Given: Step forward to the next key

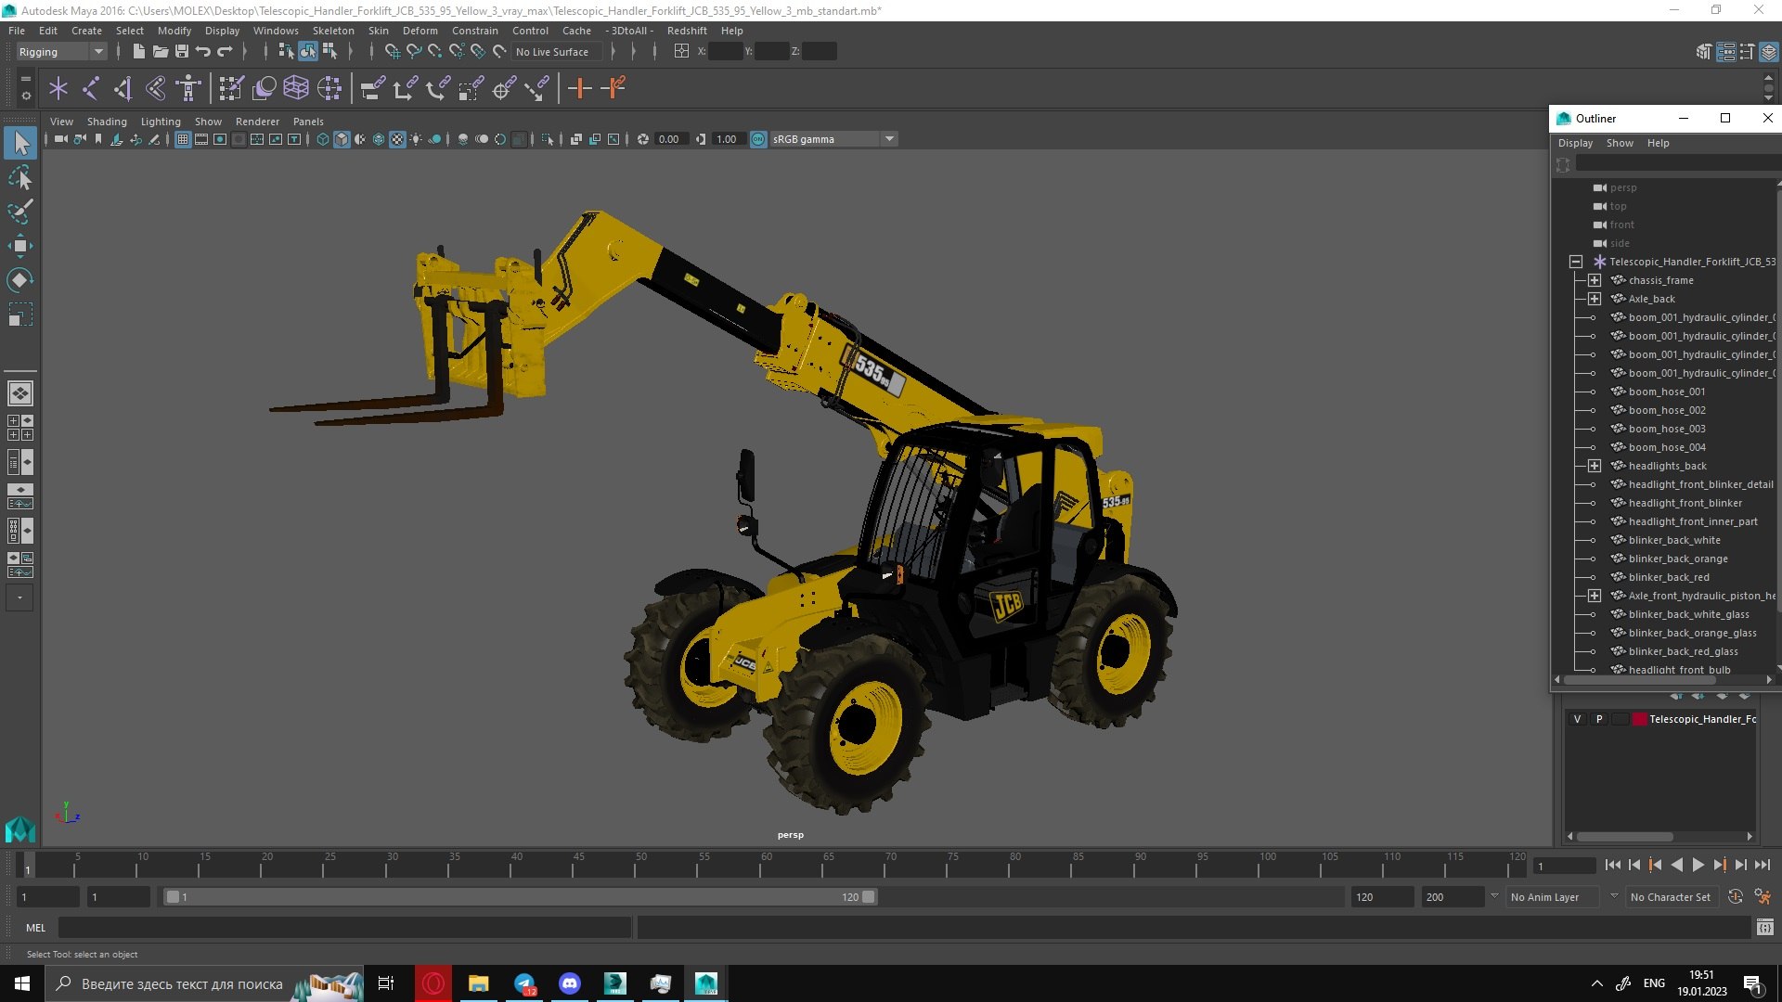Looking at the screenshot, I should (x=1719, y=865).
